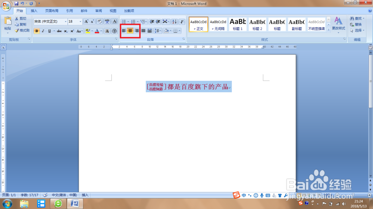Switch to the 审阅 (Review) tab
The width and height of the screenshot is (373, 209).
[x=98, y=11]
